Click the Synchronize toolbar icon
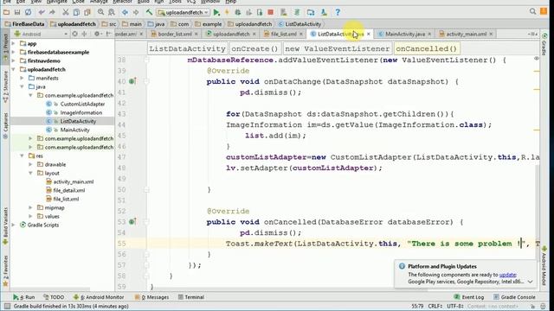This screenshot has height=311, width=554. (x=28, y=12)
